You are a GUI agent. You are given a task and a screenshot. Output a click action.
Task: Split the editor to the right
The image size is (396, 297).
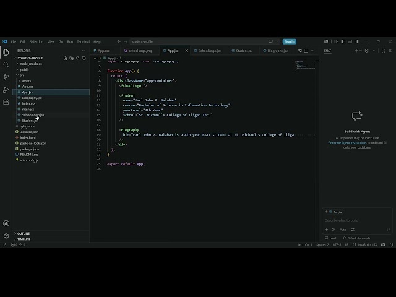306,51
